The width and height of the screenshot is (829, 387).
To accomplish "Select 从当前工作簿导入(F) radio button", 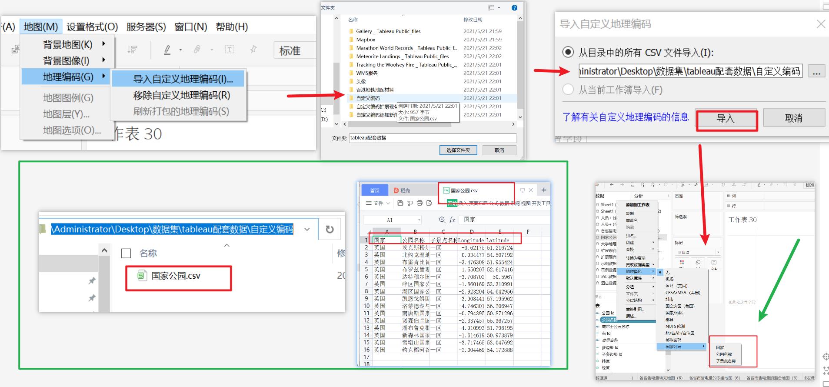I will pyautogui.click(x=568, y=90).
